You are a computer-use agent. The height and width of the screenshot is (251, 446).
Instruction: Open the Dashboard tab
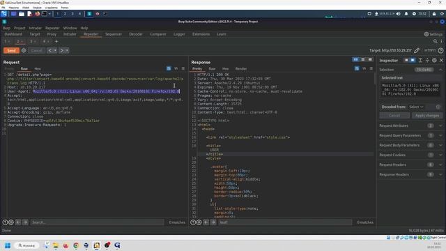point(13,34)
